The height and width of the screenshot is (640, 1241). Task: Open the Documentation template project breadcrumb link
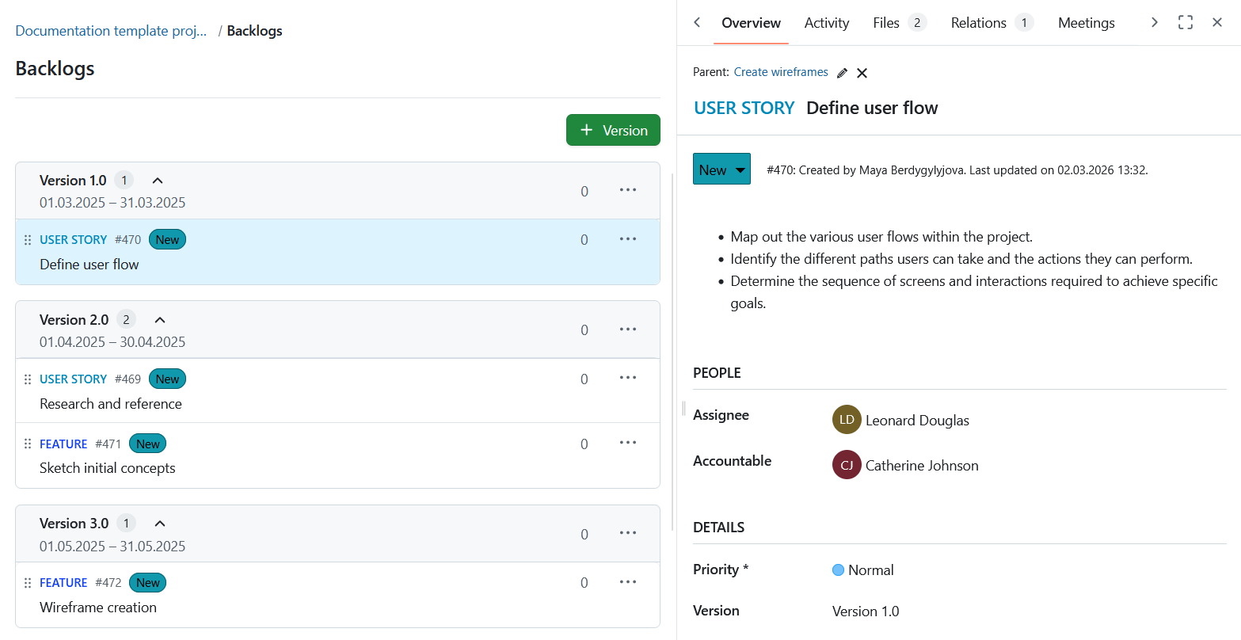point(110,30)
